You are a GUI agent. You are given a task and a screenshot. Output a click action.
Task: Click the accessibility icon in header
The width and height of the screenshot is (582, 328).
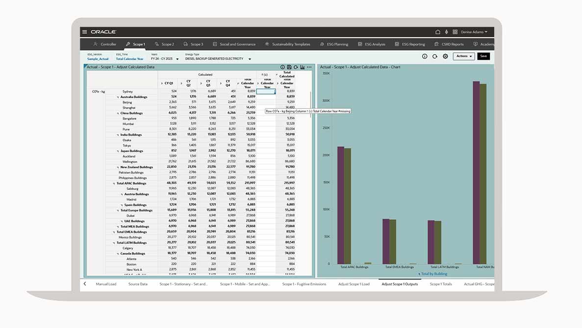coord(446,32)
